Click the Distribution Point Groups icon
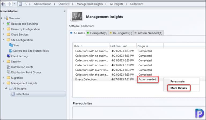 (9, 72)
